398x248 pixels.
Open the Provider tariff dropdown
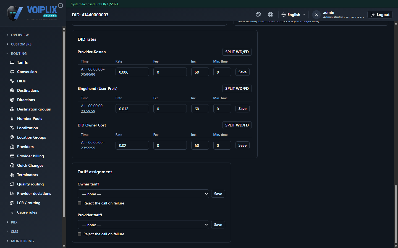pyautogui.click(x=143, y=225)
